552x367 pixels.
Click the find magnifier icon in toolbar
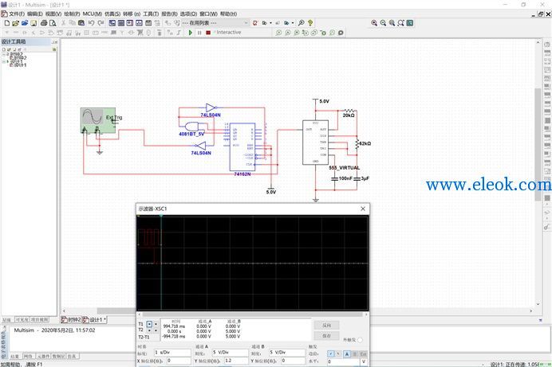coord(302,23)
